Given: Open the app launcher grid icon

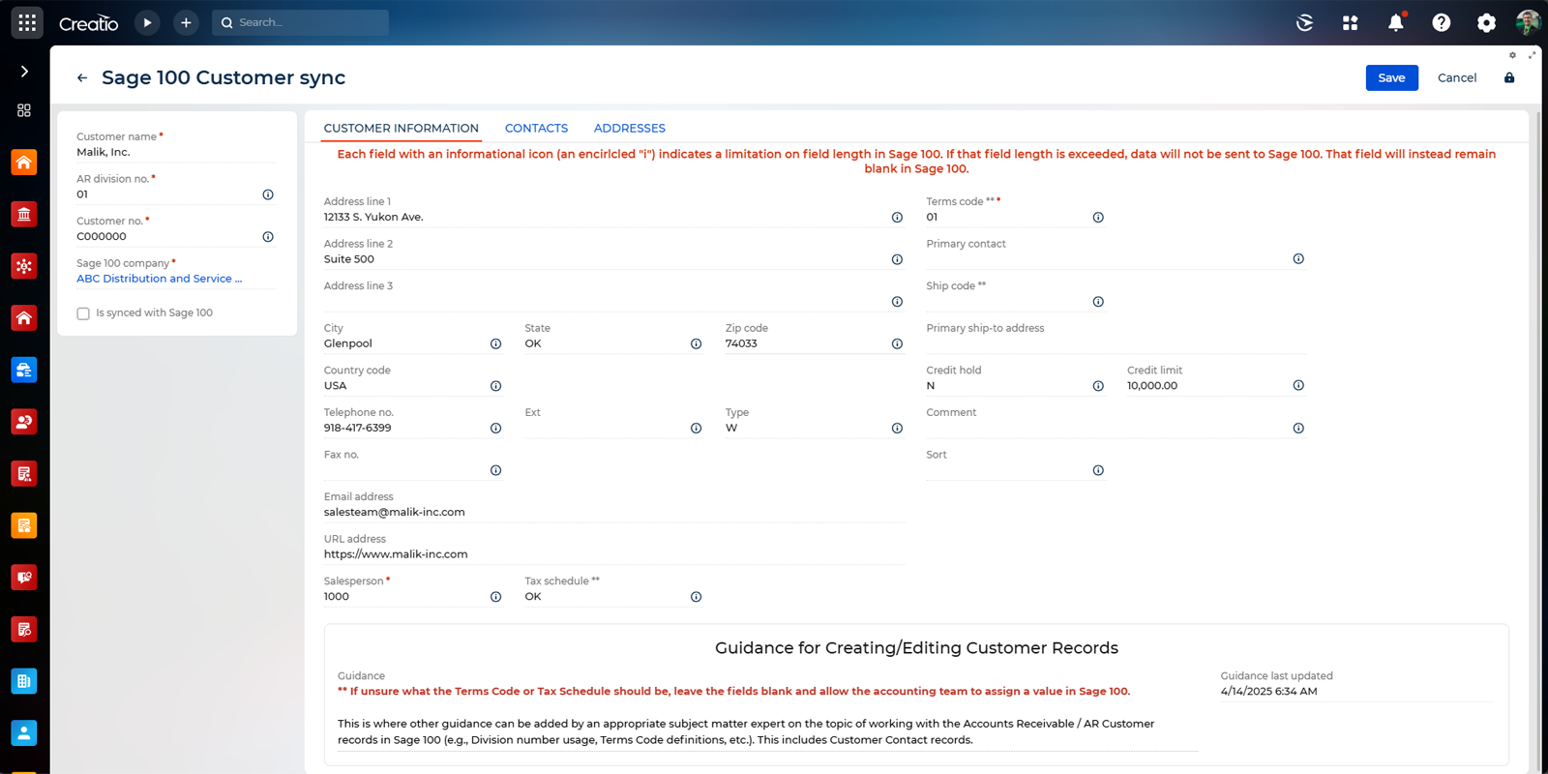Looking at the screenshot, I should click(27, 22).
